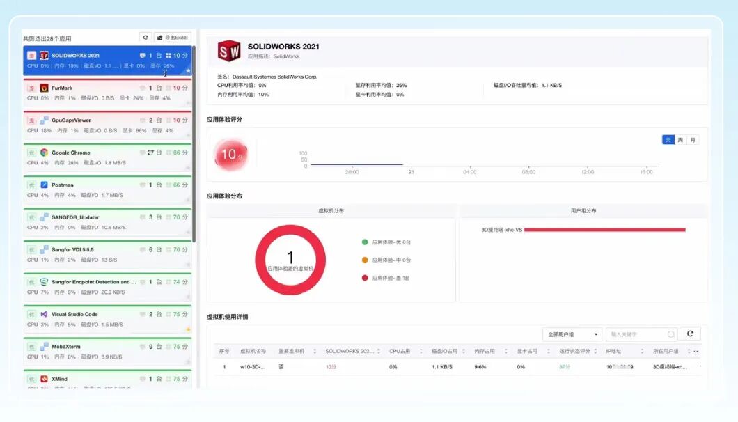The image size is (738, 422).
Task: Click the 87分 running status score
Action: (x=565, y=367)
